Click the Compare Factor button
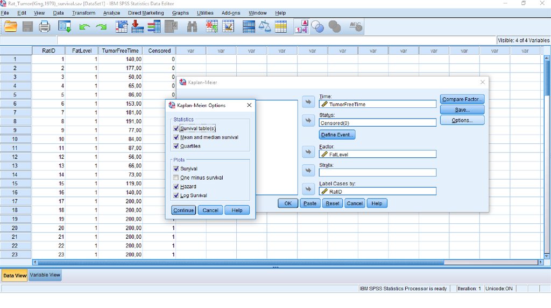Viewport: 551px width, 308px height. pyautogui.click(x=462, y=99)
